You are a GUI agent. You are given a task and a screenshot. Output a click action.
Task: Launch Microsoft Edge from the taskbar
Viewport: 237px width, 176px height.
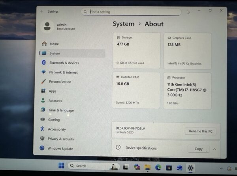(x=158, y=167)
